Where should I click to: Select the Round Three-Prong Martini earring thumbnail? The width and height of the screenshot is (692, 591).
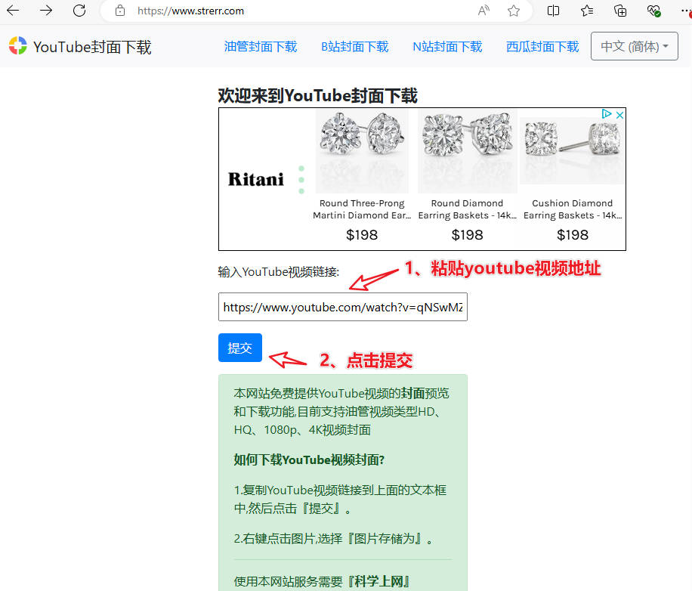pos(362,151)
